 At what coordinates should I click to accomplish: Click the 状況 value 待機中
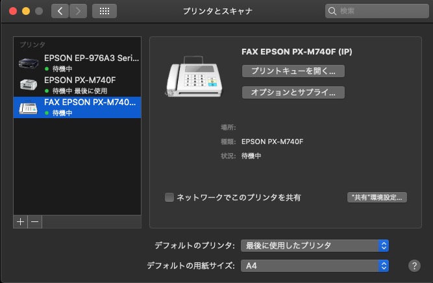pyautogui.click(x=251, y=156)
